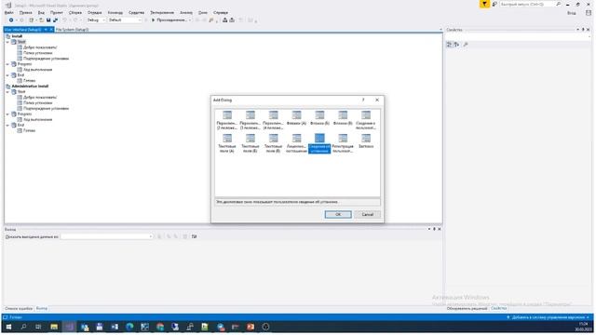Open File Explorer from the taskbar
596x335 pixels.
click(54, 327)
